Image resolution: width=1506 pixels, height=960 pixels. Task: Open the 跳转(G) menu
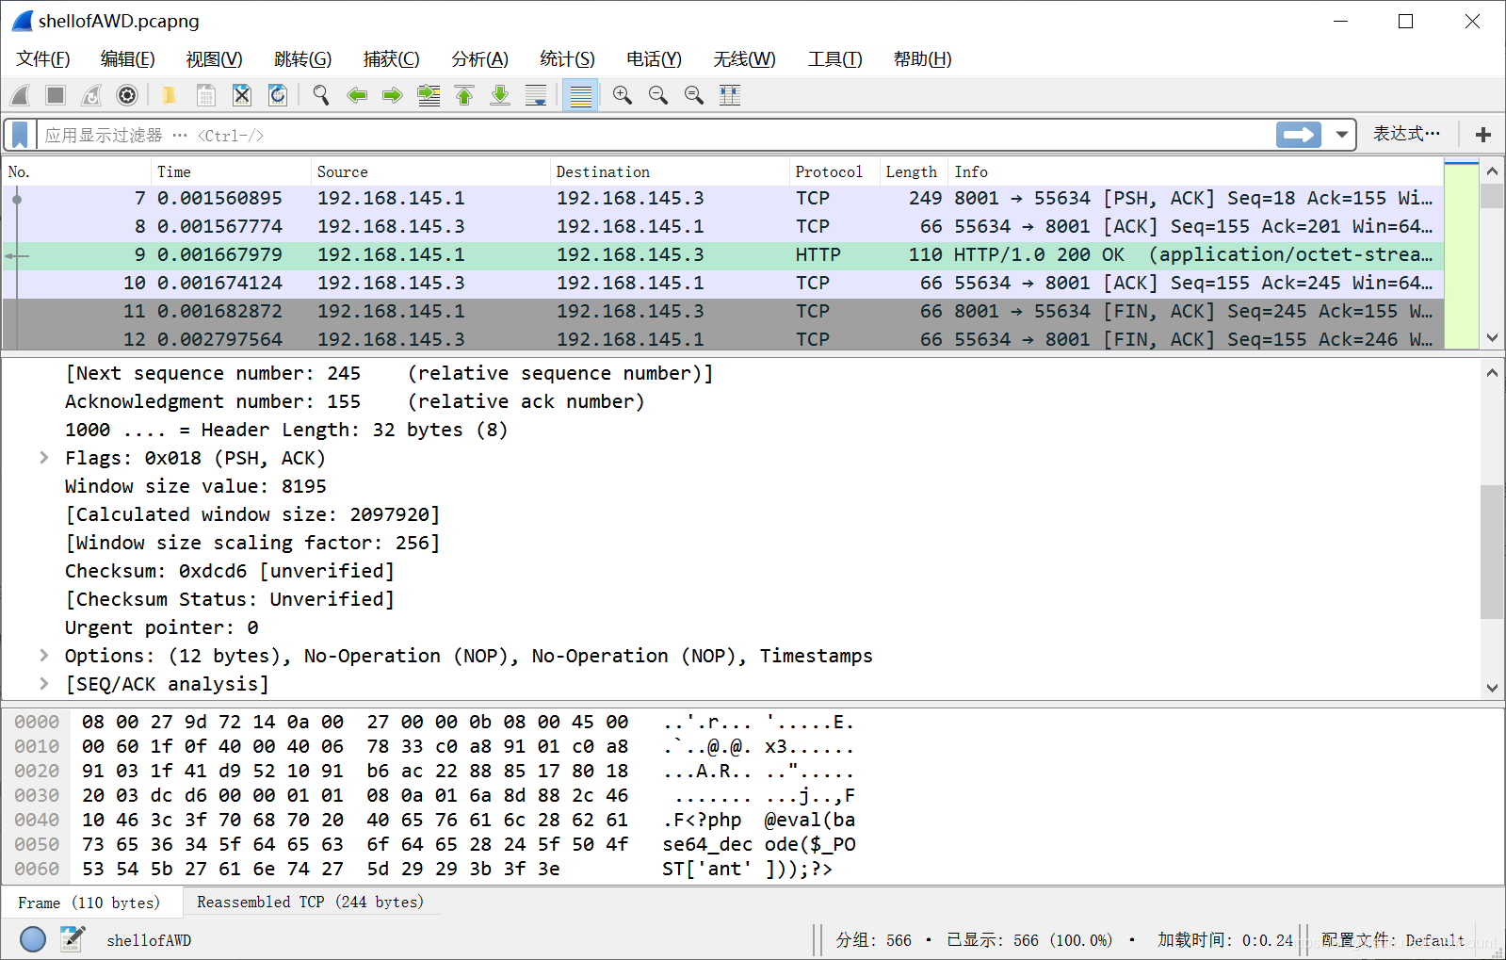tap(303, 59)
